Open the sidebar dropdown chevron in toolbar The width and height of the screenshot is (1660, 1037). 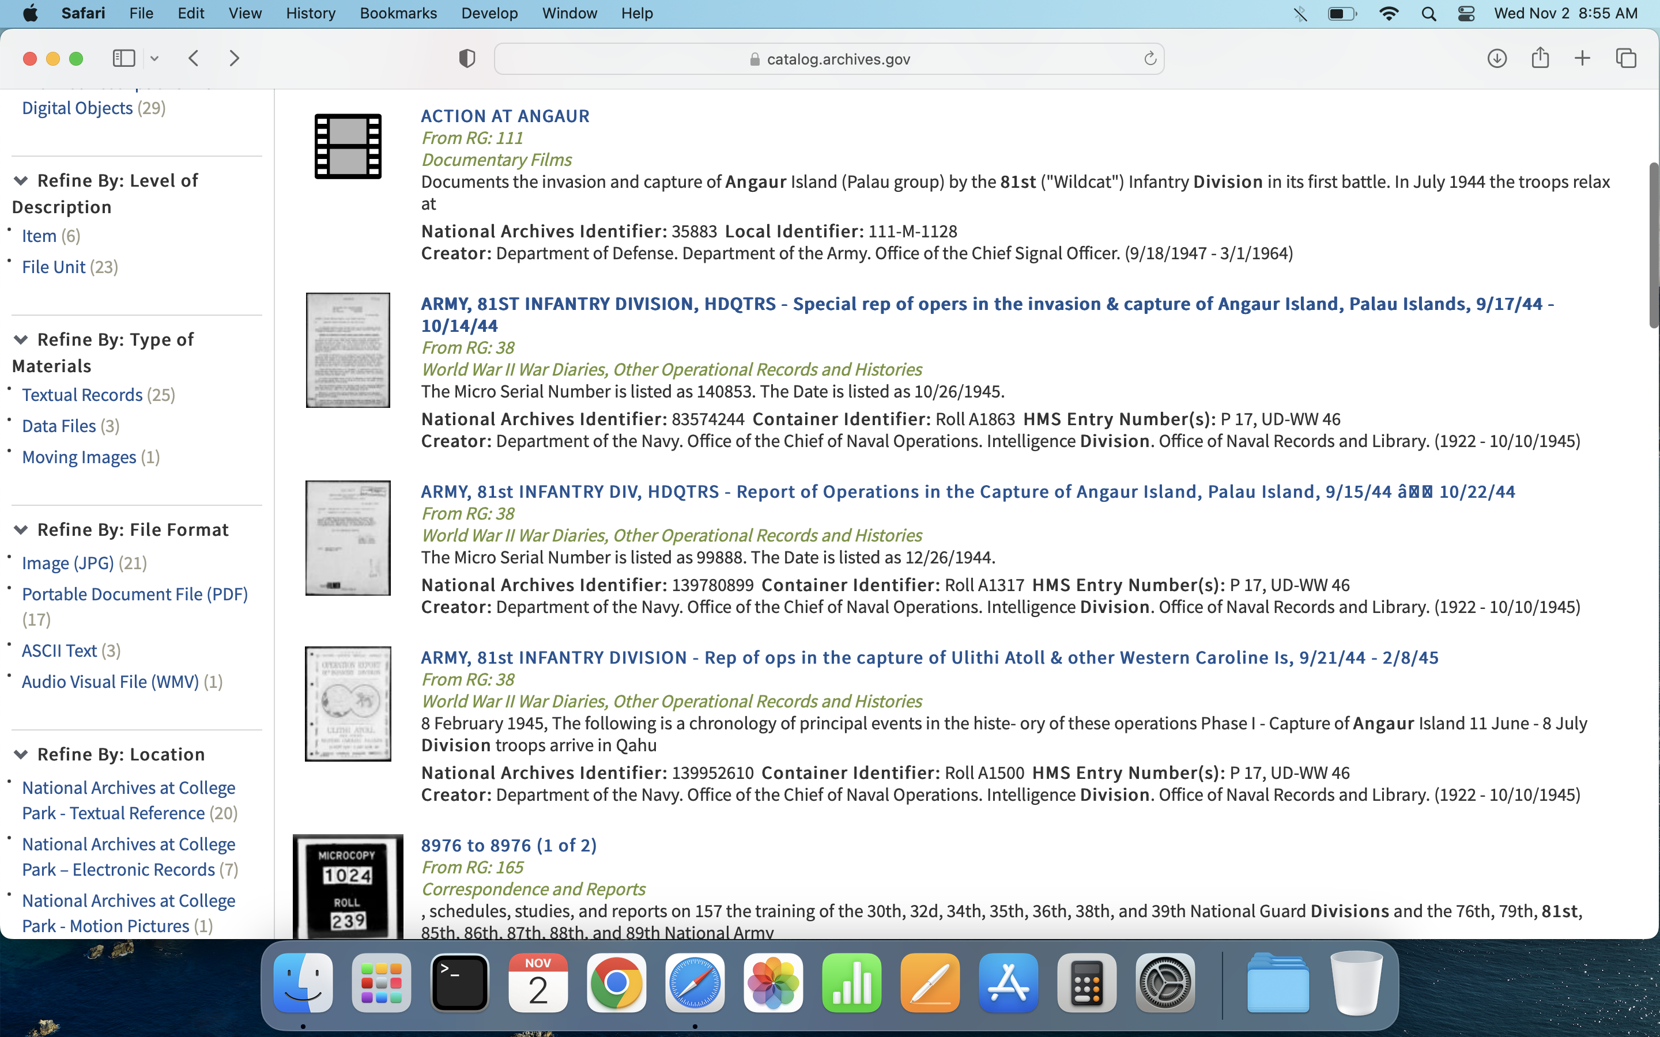point(154,59)
